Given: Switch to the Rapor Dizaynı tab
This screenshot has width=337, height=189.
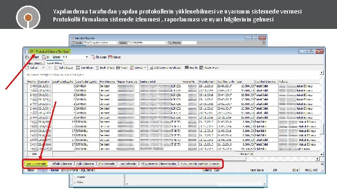Looking at the screenshot, I should [x=34, y=63].
